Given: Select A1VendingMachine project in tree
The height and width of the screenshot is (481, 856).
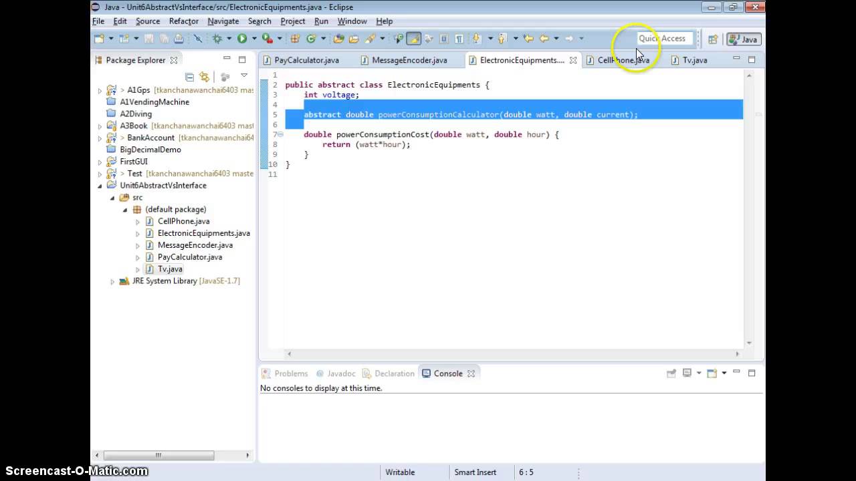Looking at the screenshot, I should pyautogui.click(x=154, y=102).
